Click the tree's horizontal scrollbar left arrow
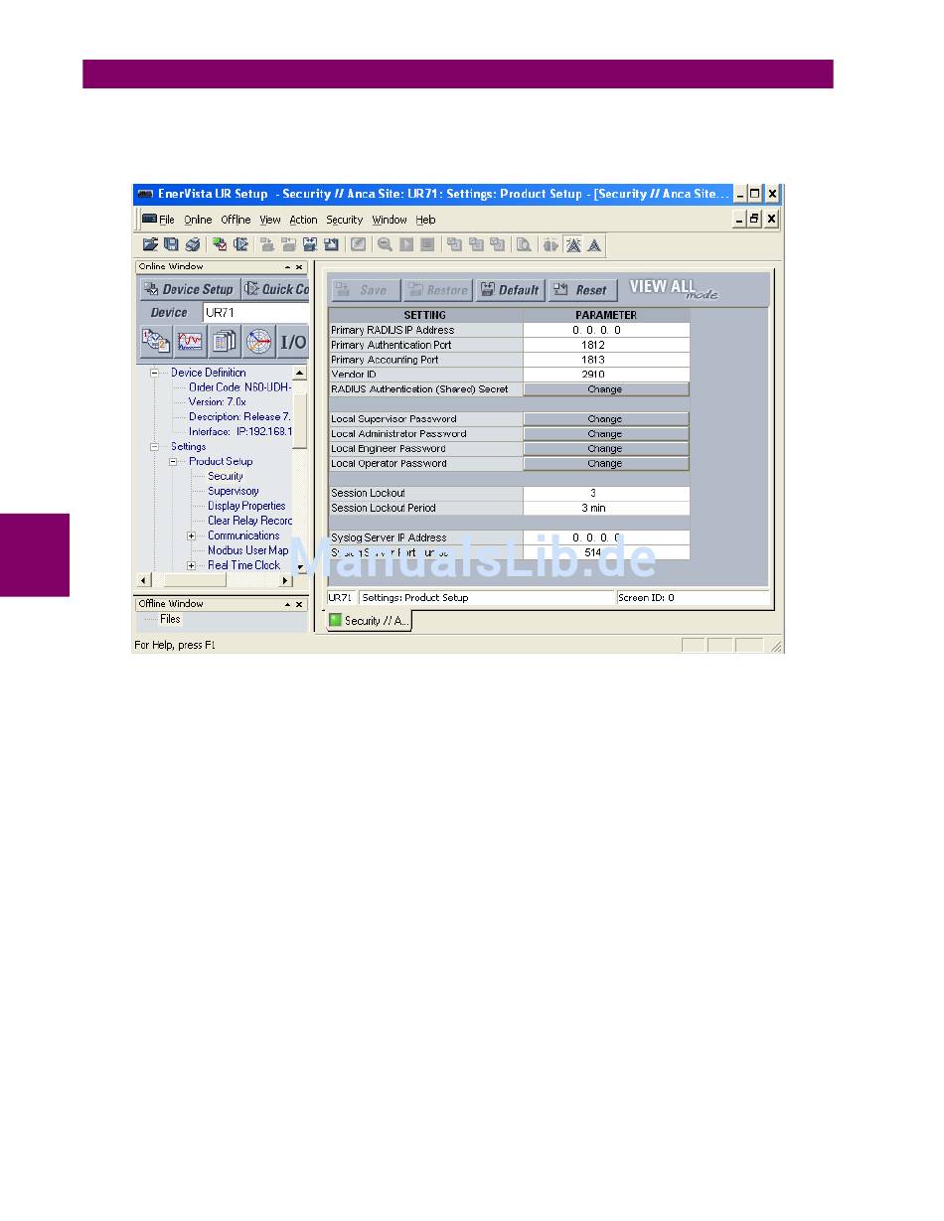 (143, 580)
